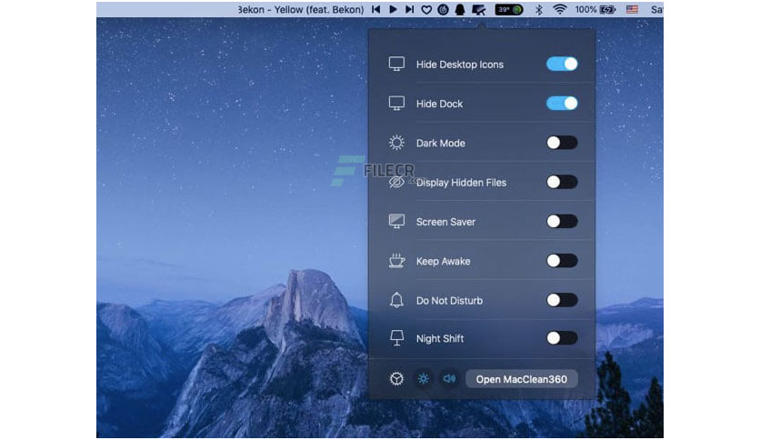Click the monitor icon beside Hide Desktop Icons
Image resolution: width=760 pixels, height=440 pixels.
[396, 64]
